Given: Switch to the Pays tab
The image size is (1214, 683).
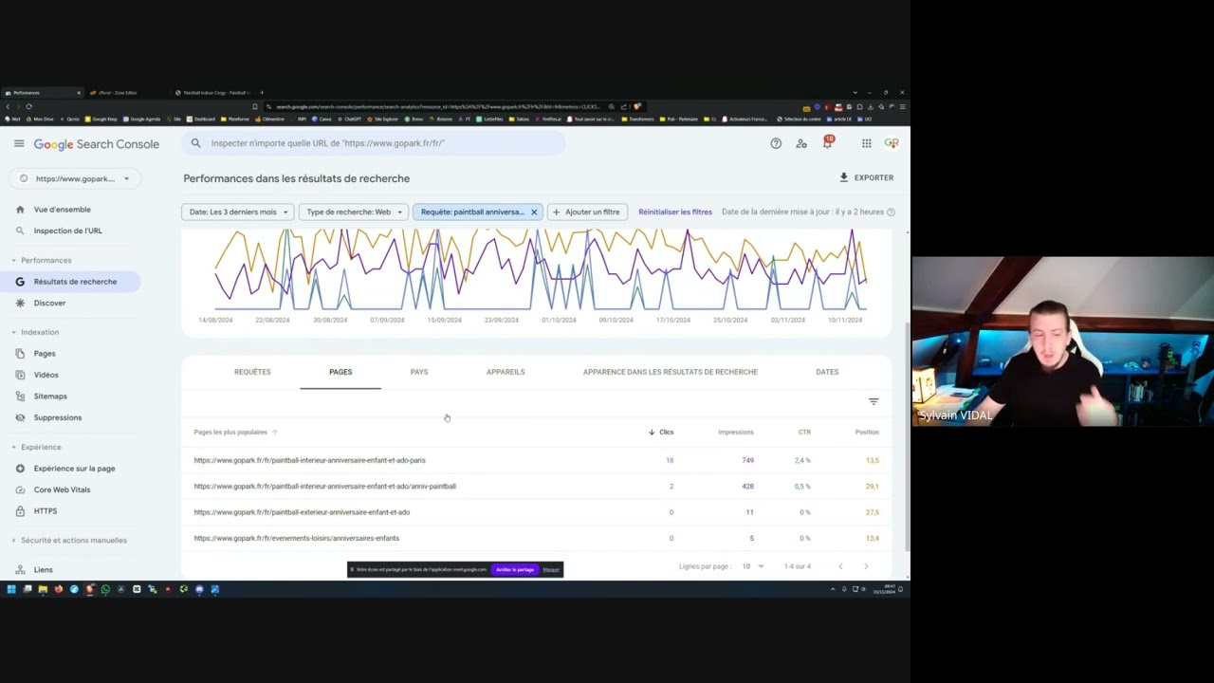Looking at the screenshot, I should pyautogui.click(x=419, y=372).
